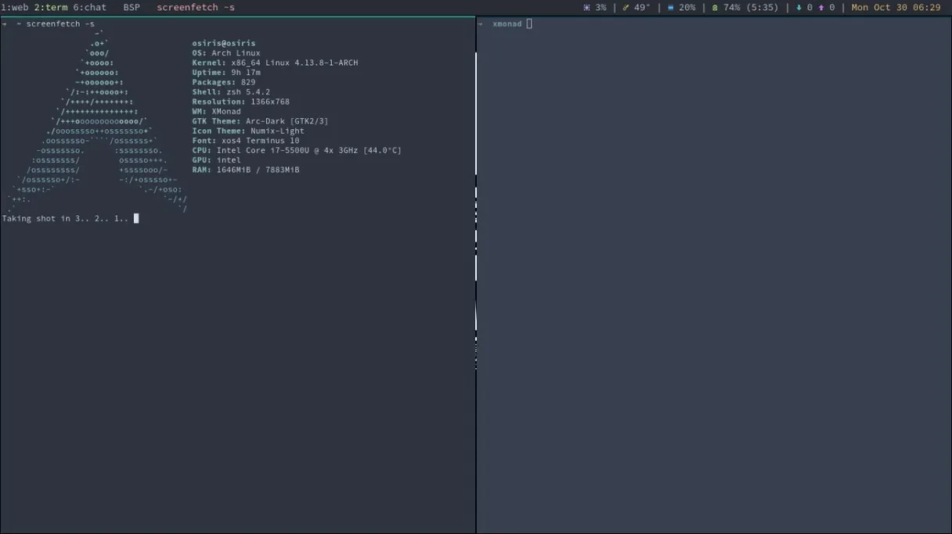Click the green download arrow network icon
Image resolution: width=952 pixels, height=534 pixels.
[x=800, y=7]
